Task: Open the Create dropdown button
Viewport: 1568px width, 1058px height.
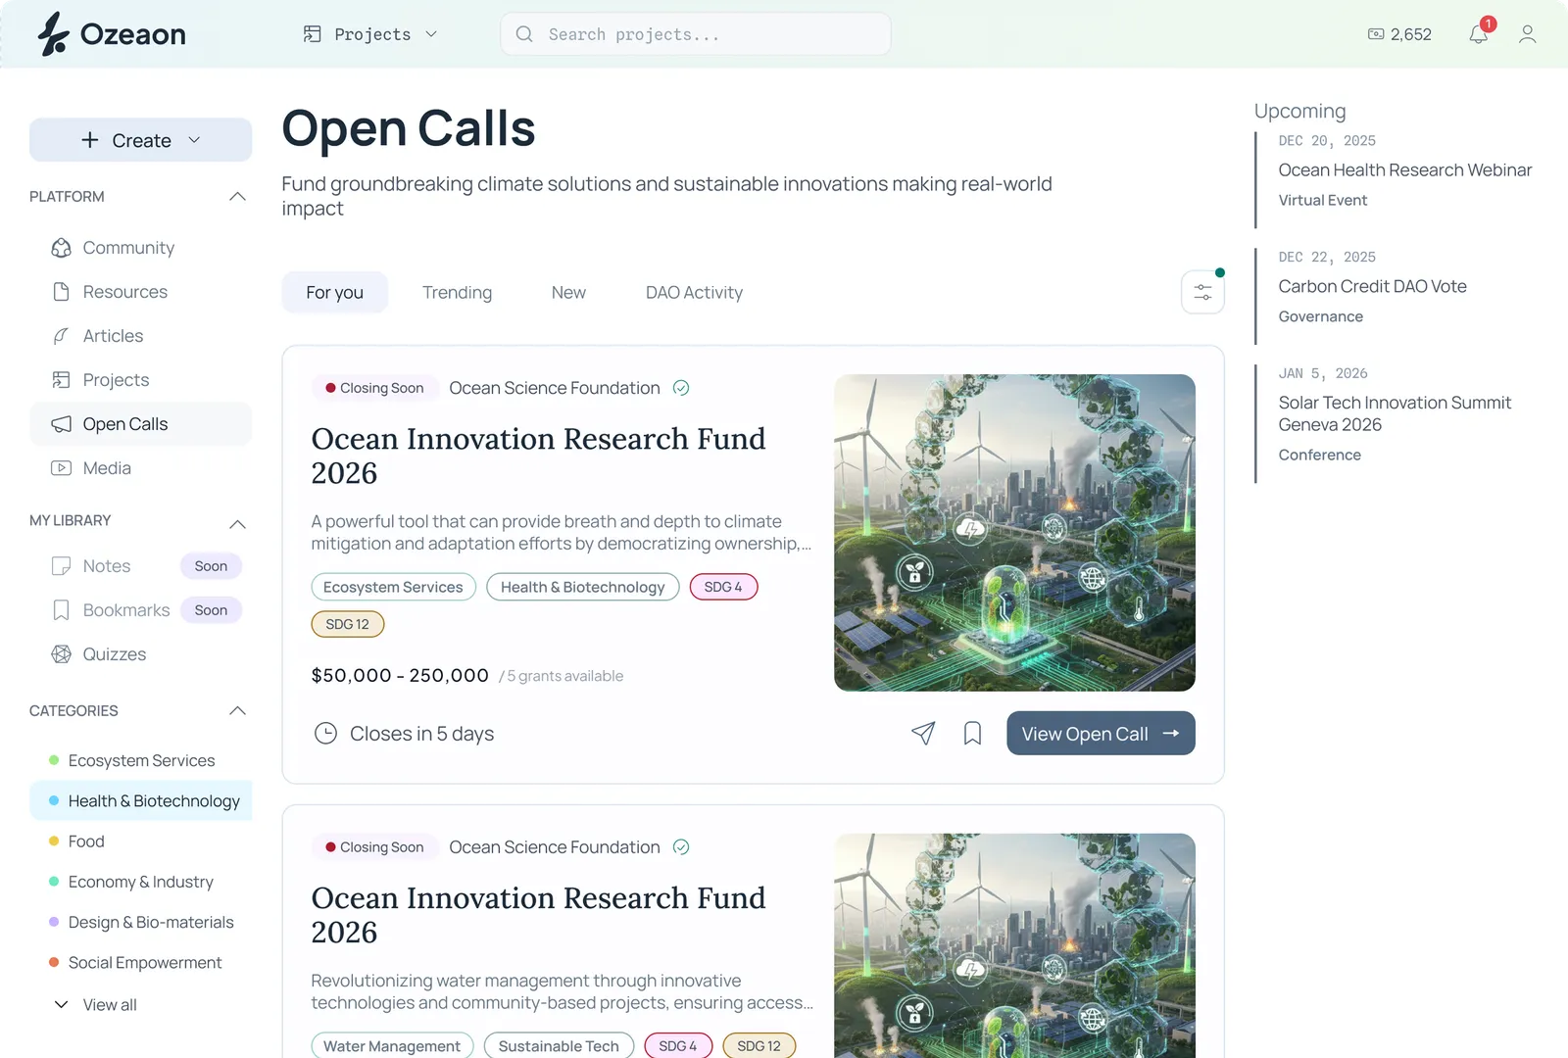Action: coord(141,140)
